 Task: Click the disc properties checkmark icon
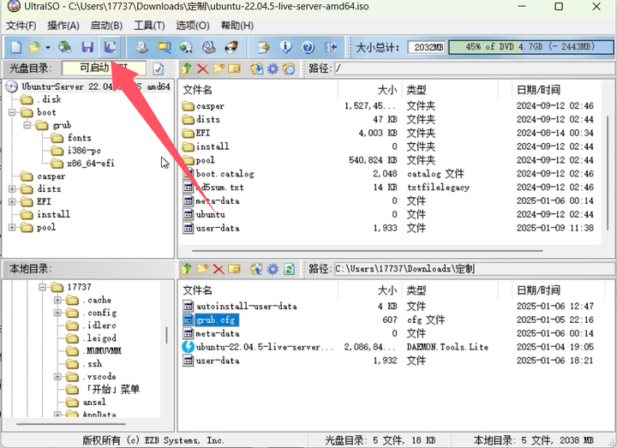[159, 69]
